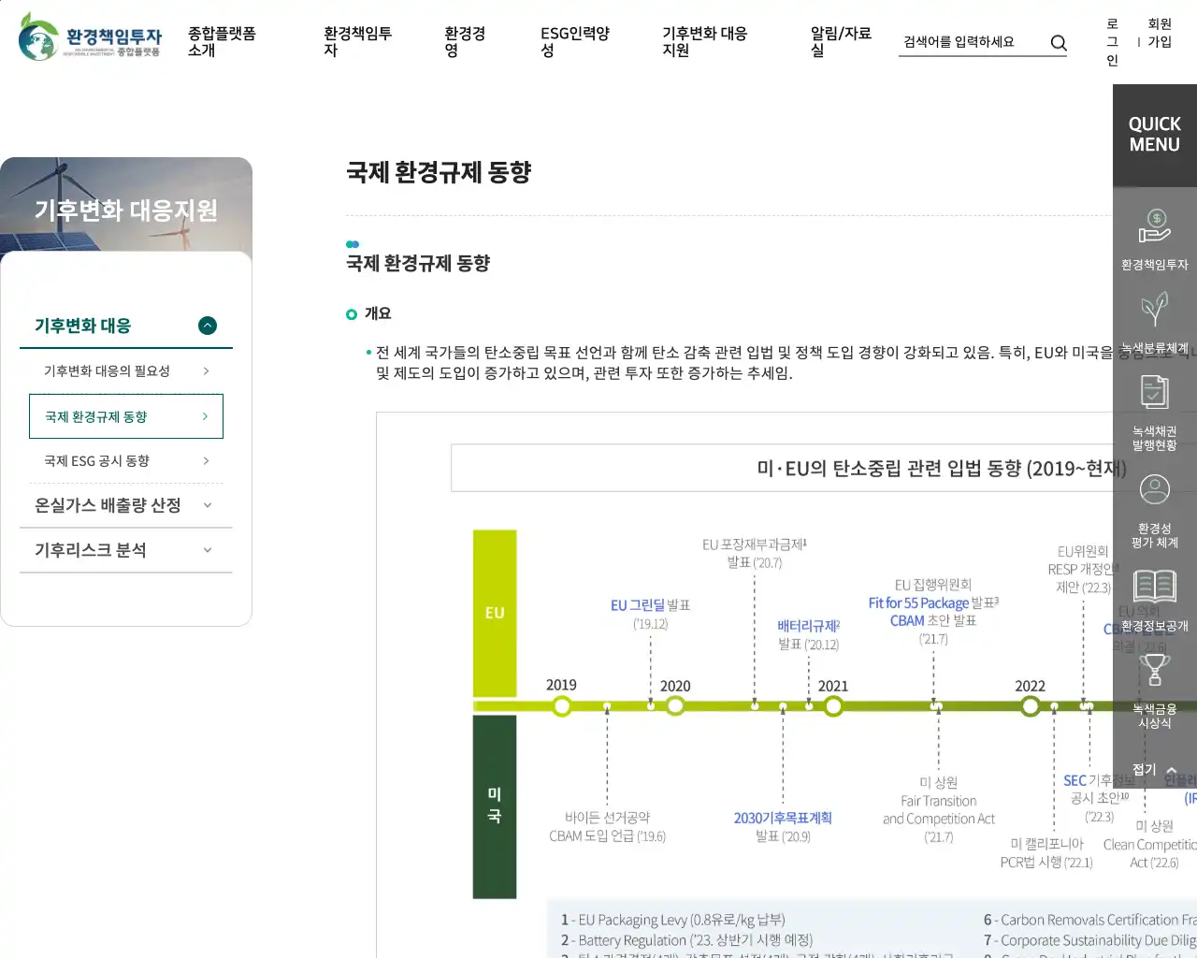This screenshot has height=958, width=1197.
Task: Open 환경정보공개 book icon
Action: (x=1154, y=588)
